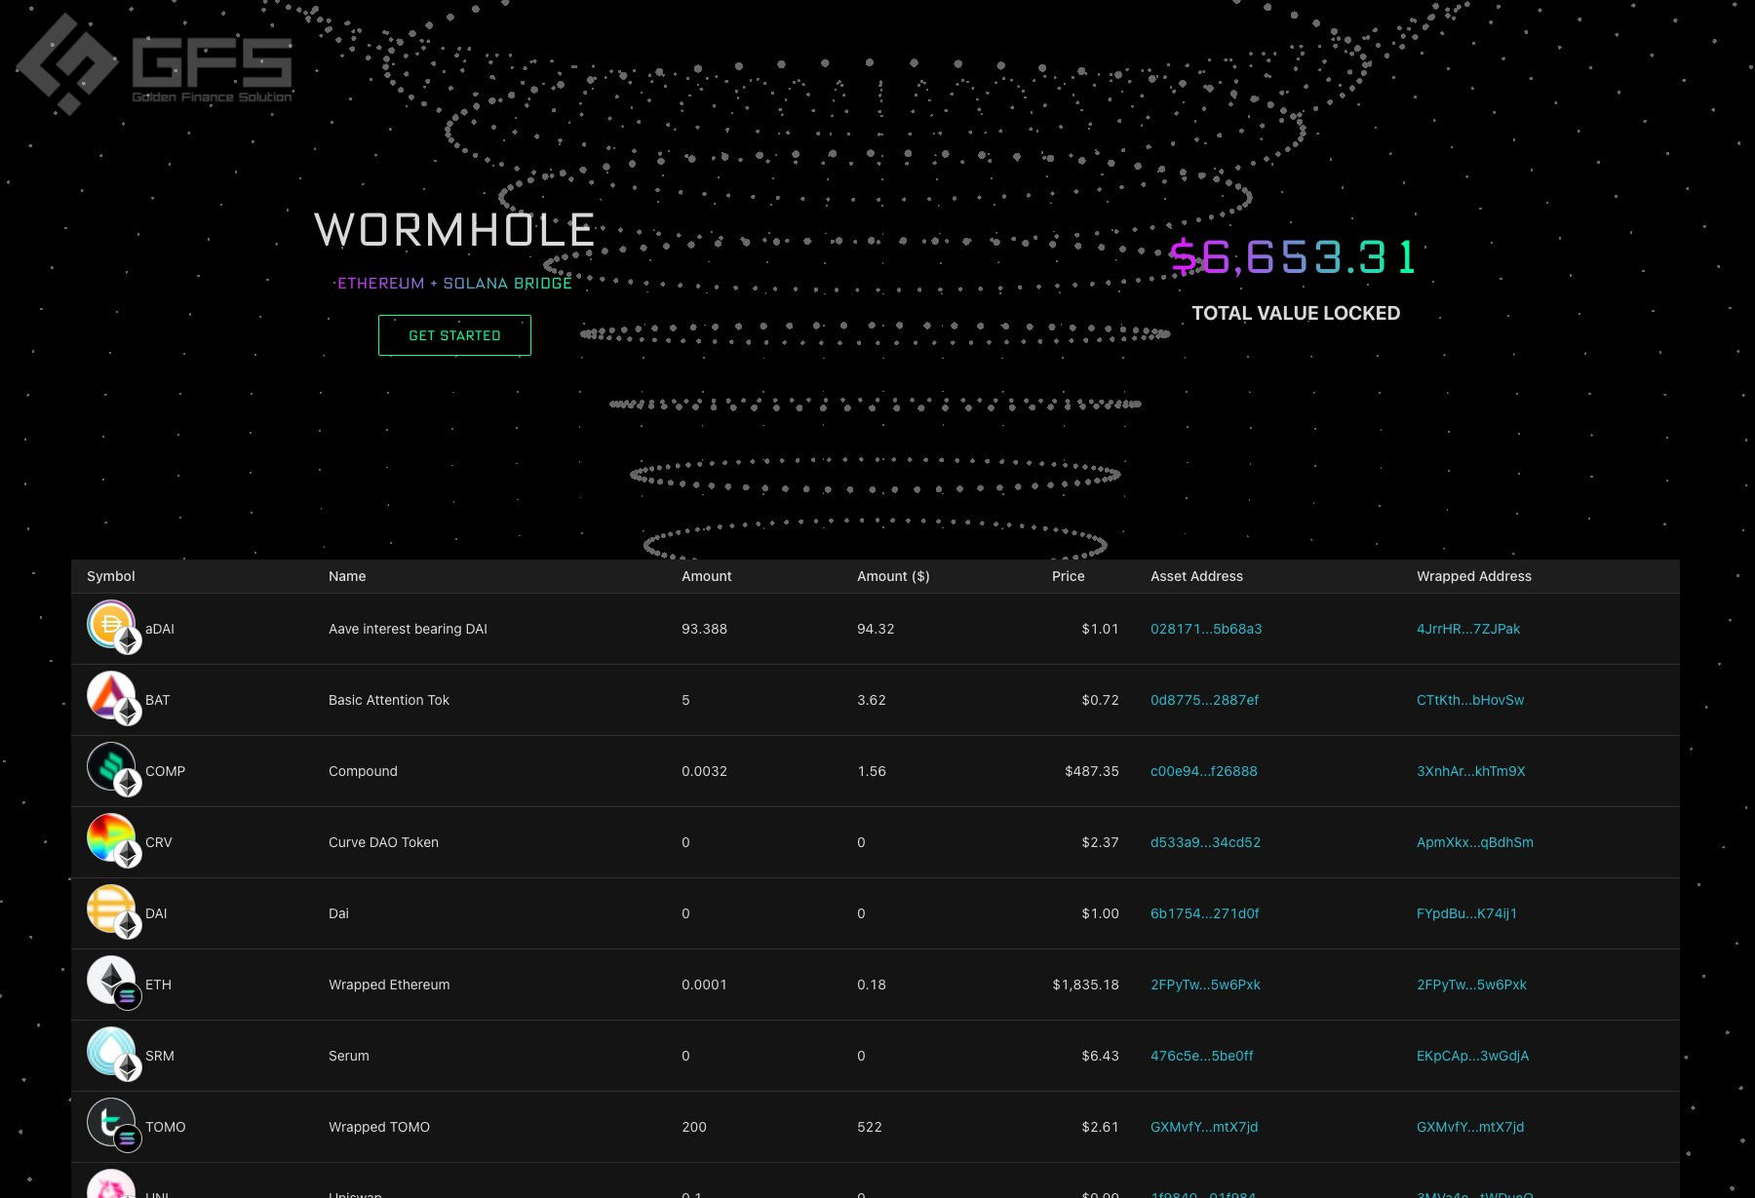Click the Name column header
Image resolution: width=1755 pixels, height=1198 pixels.
tap(347, 576)
